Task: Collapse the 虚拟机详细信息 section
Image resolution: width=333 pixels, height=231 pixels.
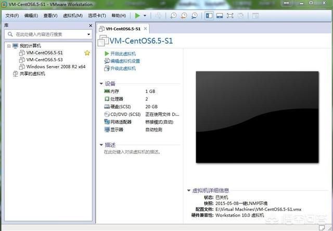Action: point(188,191)
